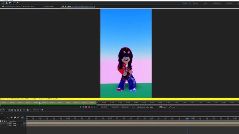Image resolution: width=239 pixels, height=134 pixels.
Task: Open the View dropdown showing Roto Brush & Refine Edge
Action: pos(147,107)
